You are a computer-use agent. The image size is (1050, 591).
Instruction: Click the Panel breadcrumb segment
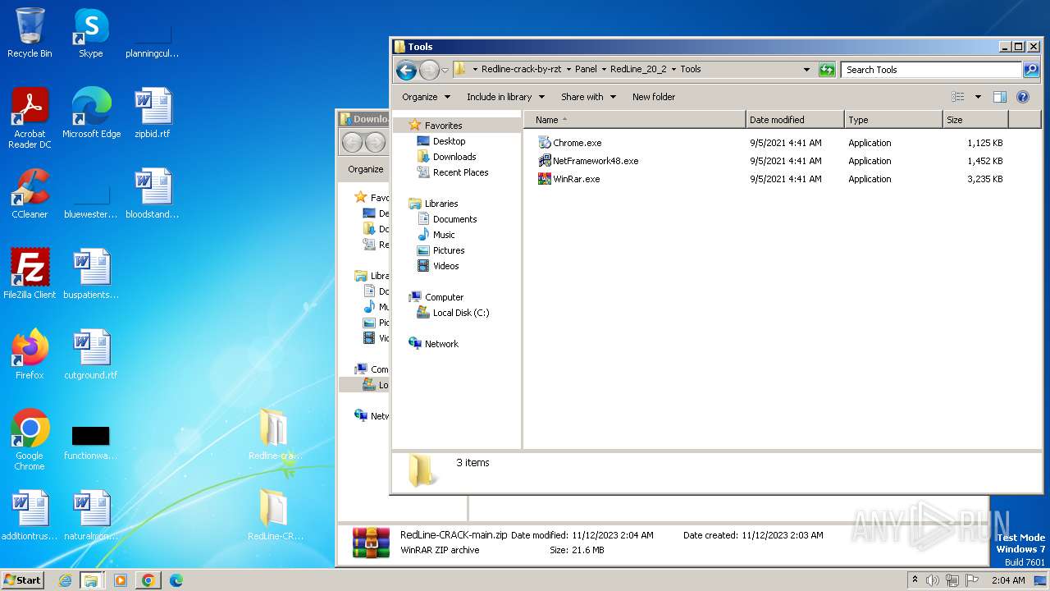pos(586,70)
